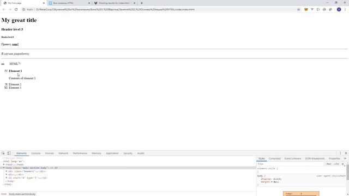This screenshot has width=349, height=196.
Task: Show more sidebar tabs with the chevron
Action: [345, 158]
